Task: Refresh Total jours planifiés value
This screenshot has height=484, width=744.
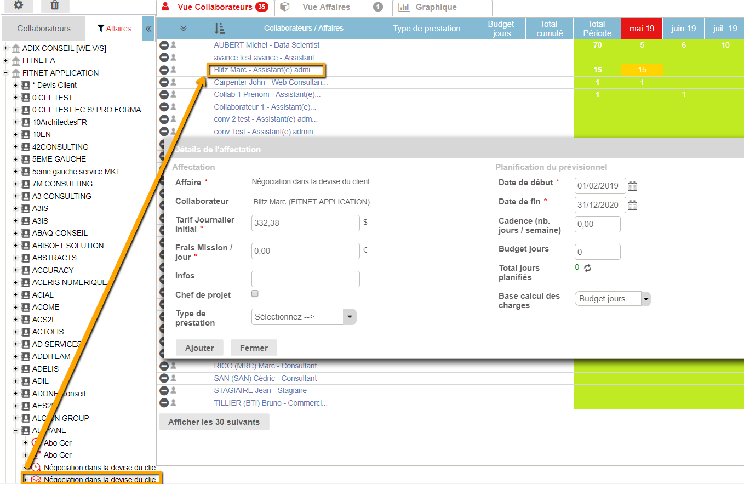Action: 588,268
